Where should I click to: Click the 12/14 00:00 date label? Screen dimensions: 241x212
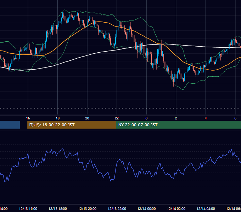[146, 208]
